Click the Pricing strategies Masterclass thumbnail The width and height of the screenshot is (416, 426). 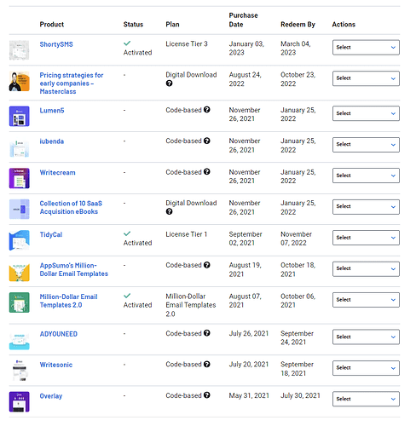coord(19,82)
